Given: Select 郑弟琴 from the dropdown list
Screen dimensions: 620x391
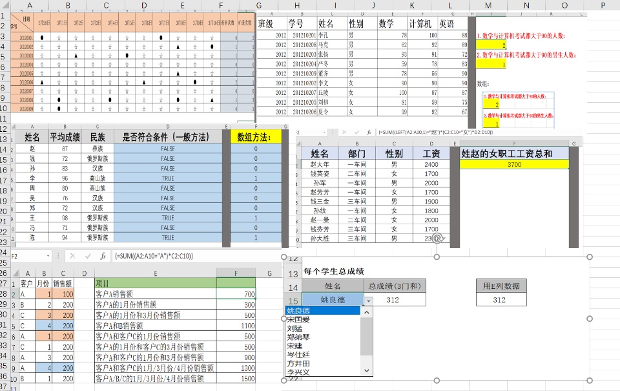Looking at the screenshot, I should click(x=298, y=337).
